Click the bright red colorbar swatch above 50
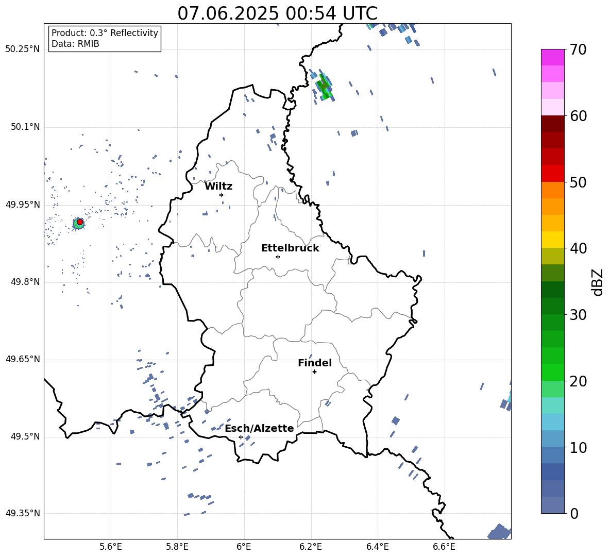The height and width of the screenshot is (557, 610). pos(553,174)
